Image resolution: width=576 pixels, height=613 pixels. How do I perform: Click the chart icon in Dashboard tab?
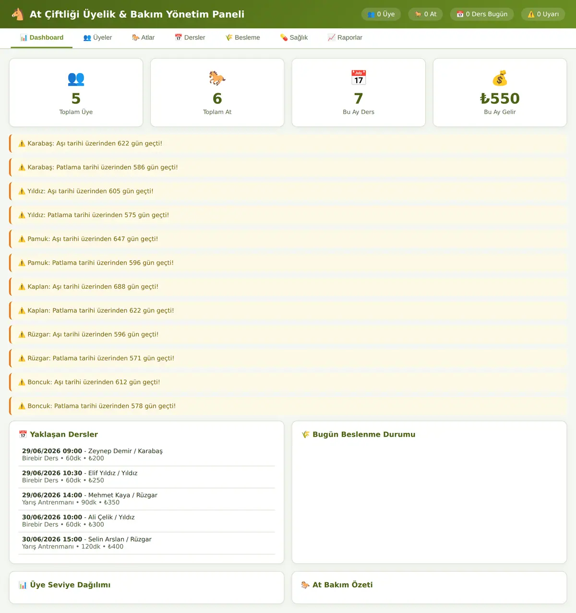(24, 37)
